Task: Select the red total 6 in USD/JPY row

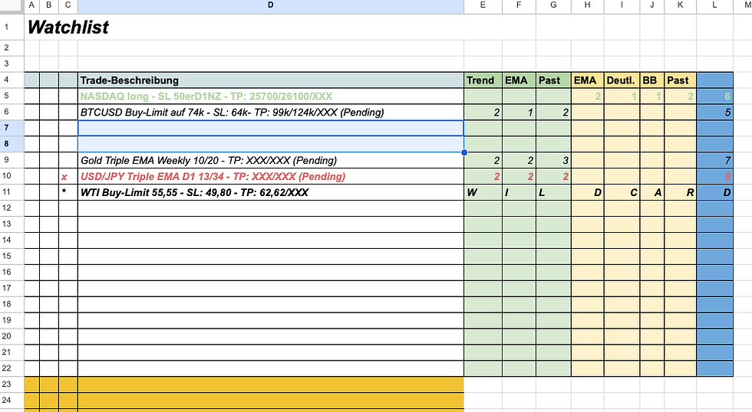Action: [714, 176]
